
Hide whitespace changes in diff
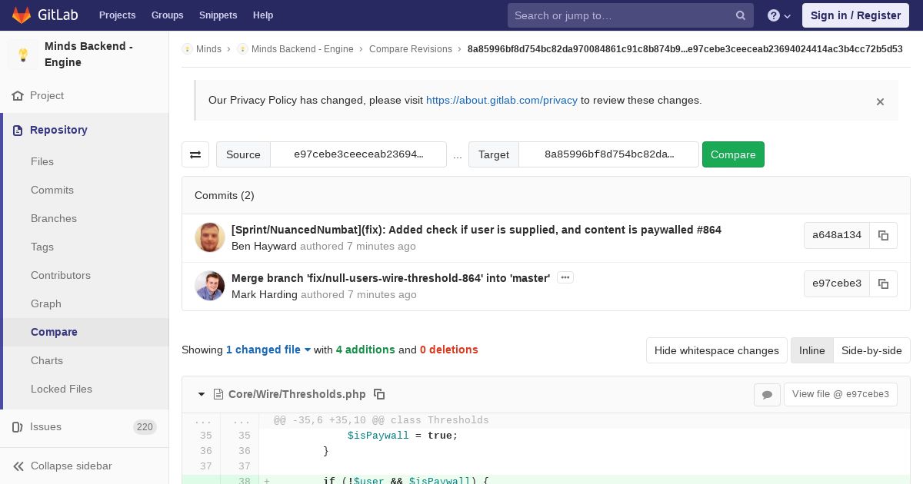pos(716,350)
